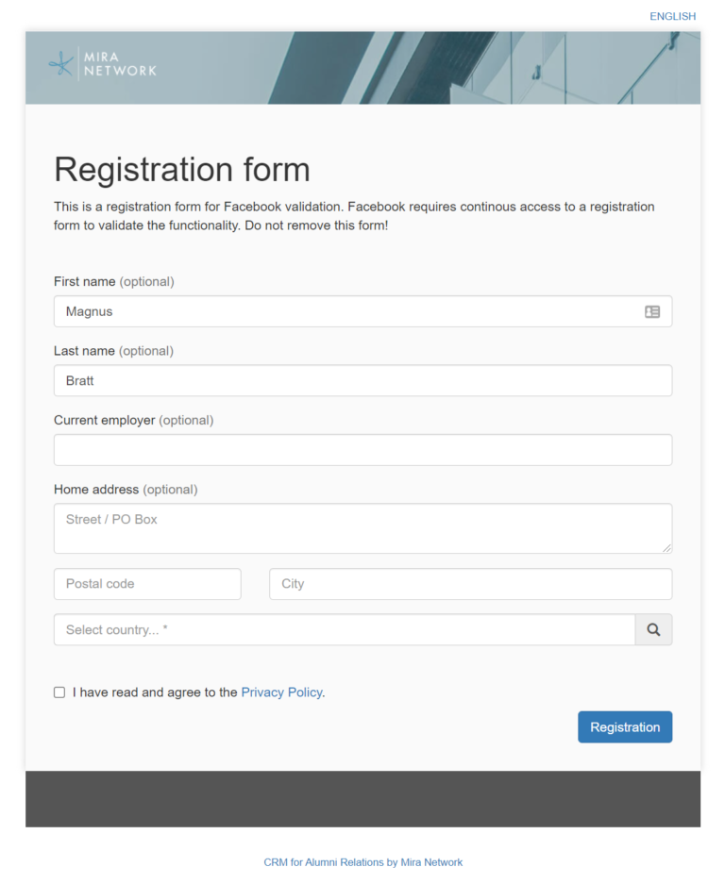
Task: Submit using the Registration button
Action: click(625, 727)
